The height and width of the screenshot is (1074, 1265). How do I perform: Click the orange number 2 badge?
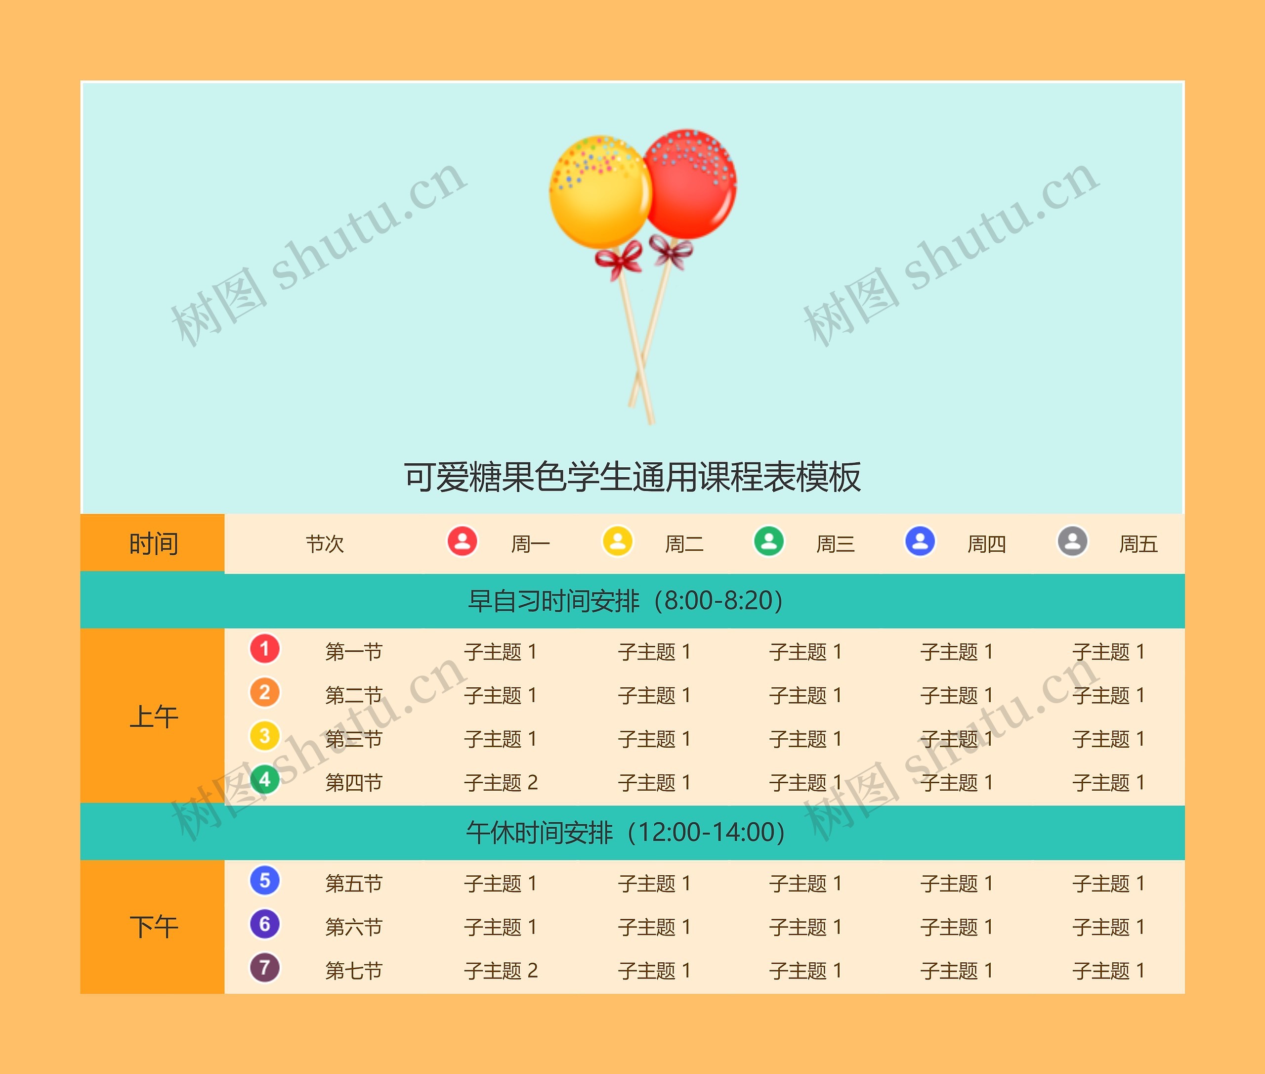[265, 693]
